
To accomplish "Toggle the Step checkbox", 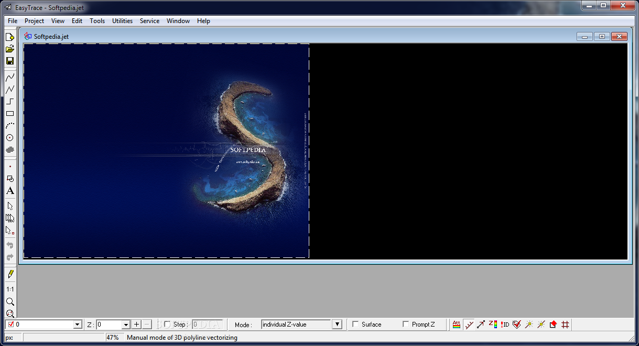I will (167, 325).
